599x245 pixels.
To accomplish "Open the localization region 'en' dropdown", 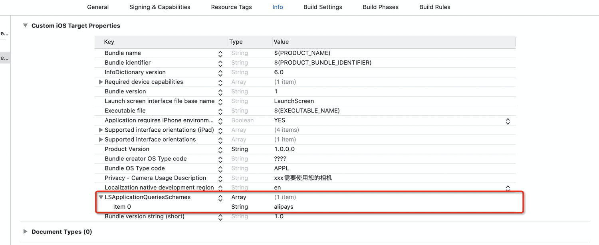I will [x=508, y=188].
